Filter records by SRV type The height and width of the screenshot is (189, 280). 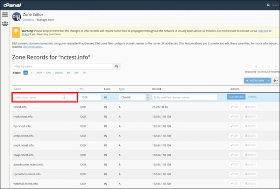(x=76, y=73)
